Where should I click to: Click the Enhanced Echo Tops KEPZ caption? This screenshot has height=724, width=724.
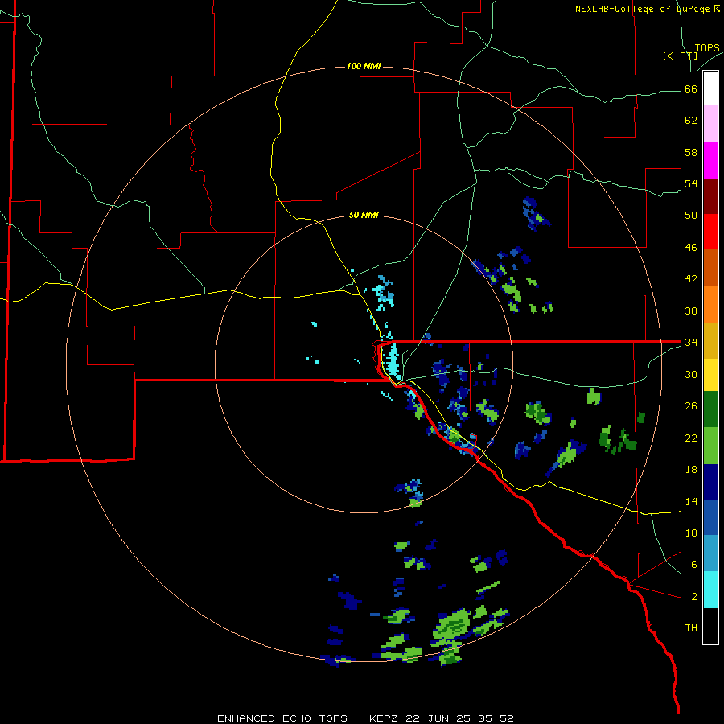tap(365, 718)
